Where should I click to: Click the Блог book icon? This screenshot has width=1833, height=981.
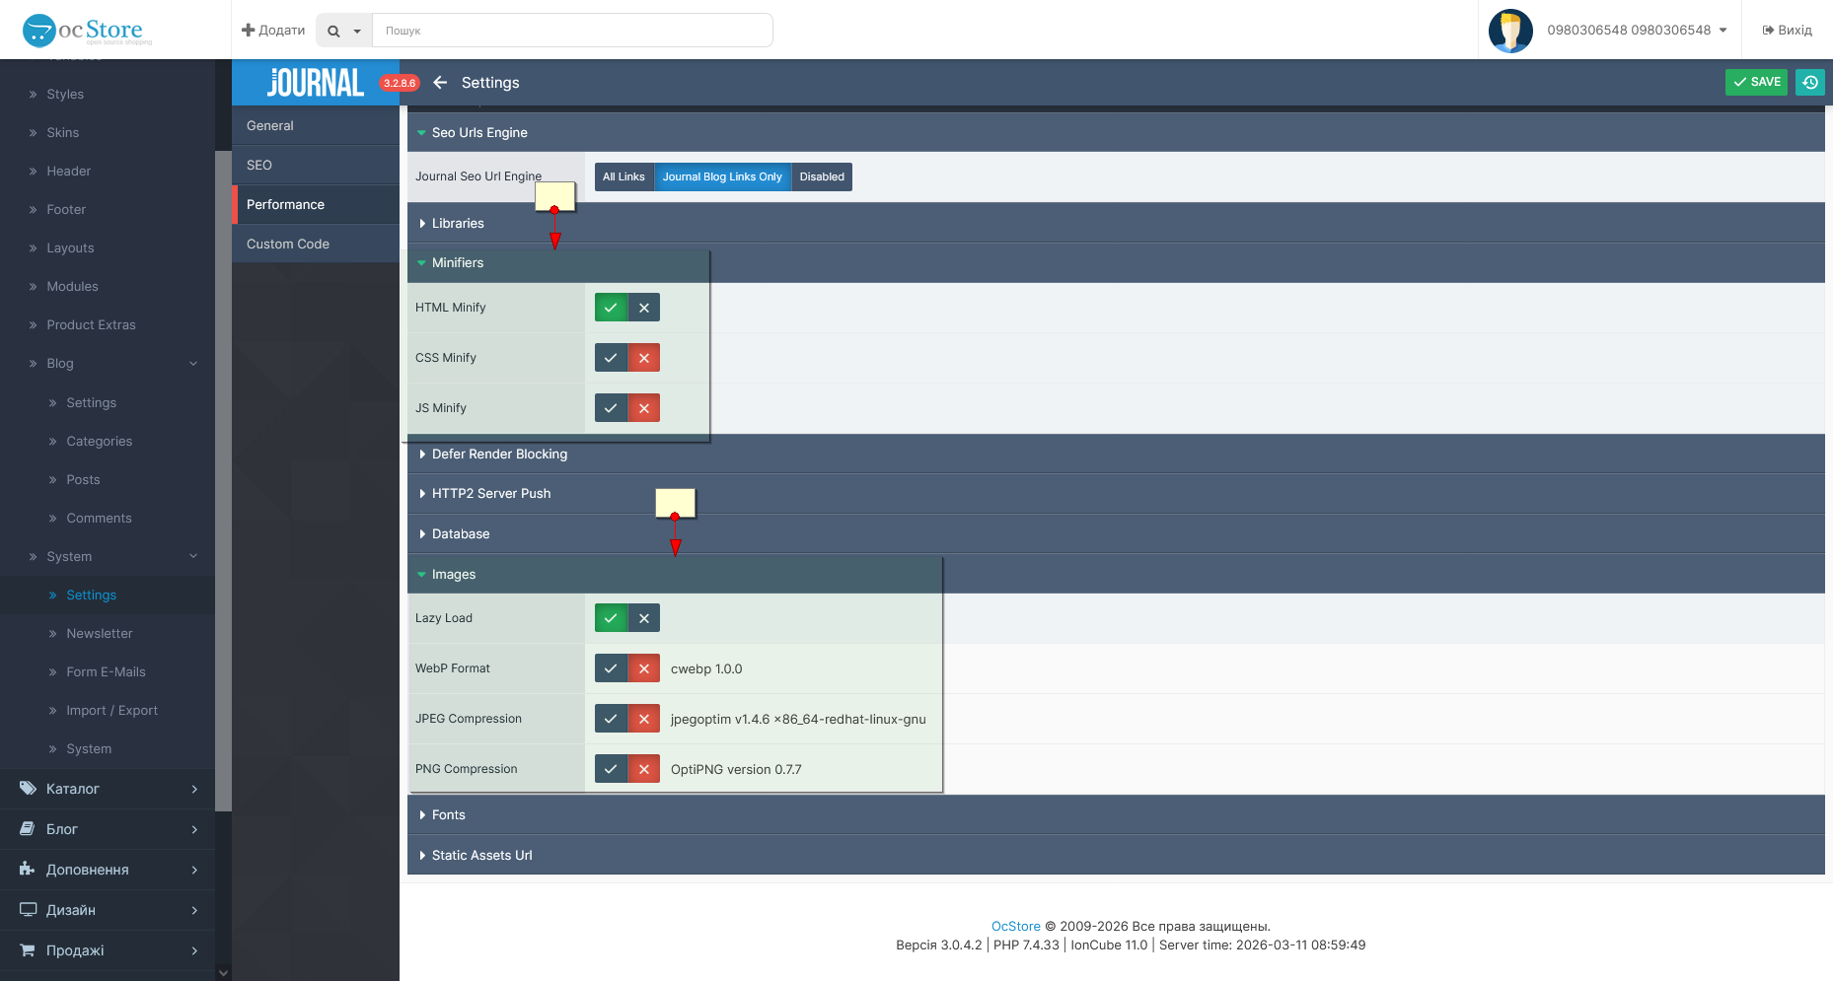pos(28,828)
